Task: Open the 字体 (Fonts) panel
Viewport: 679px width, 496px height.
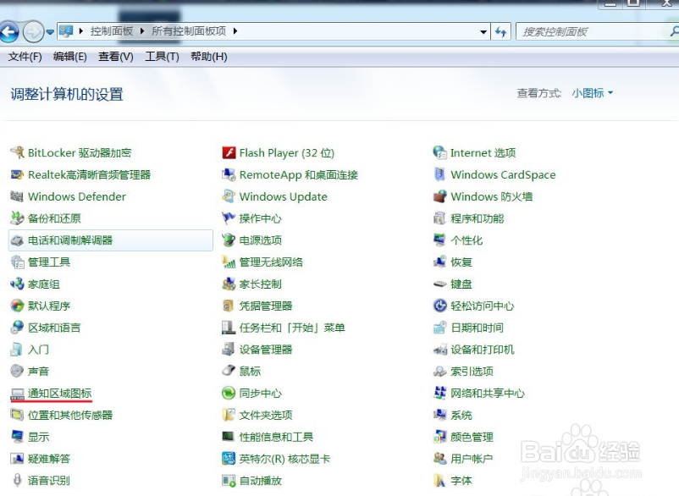Action: click(461, 480)
